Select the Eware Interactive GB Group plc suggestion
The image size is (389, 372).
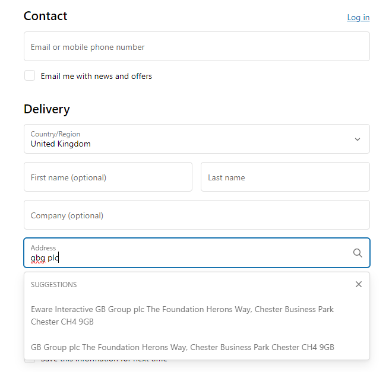(197, 316)
